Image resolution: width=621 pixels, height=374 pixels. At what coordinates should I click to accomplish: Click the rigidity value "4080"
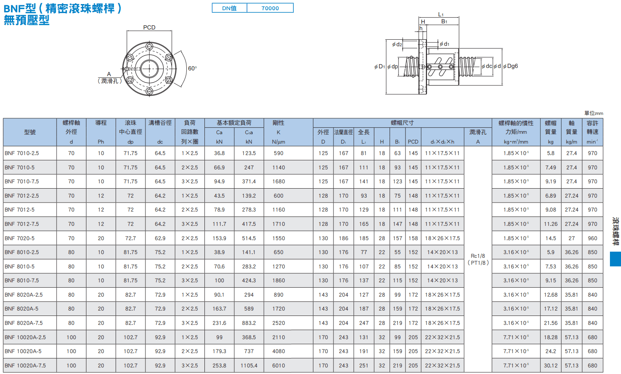tap(279, 351)
